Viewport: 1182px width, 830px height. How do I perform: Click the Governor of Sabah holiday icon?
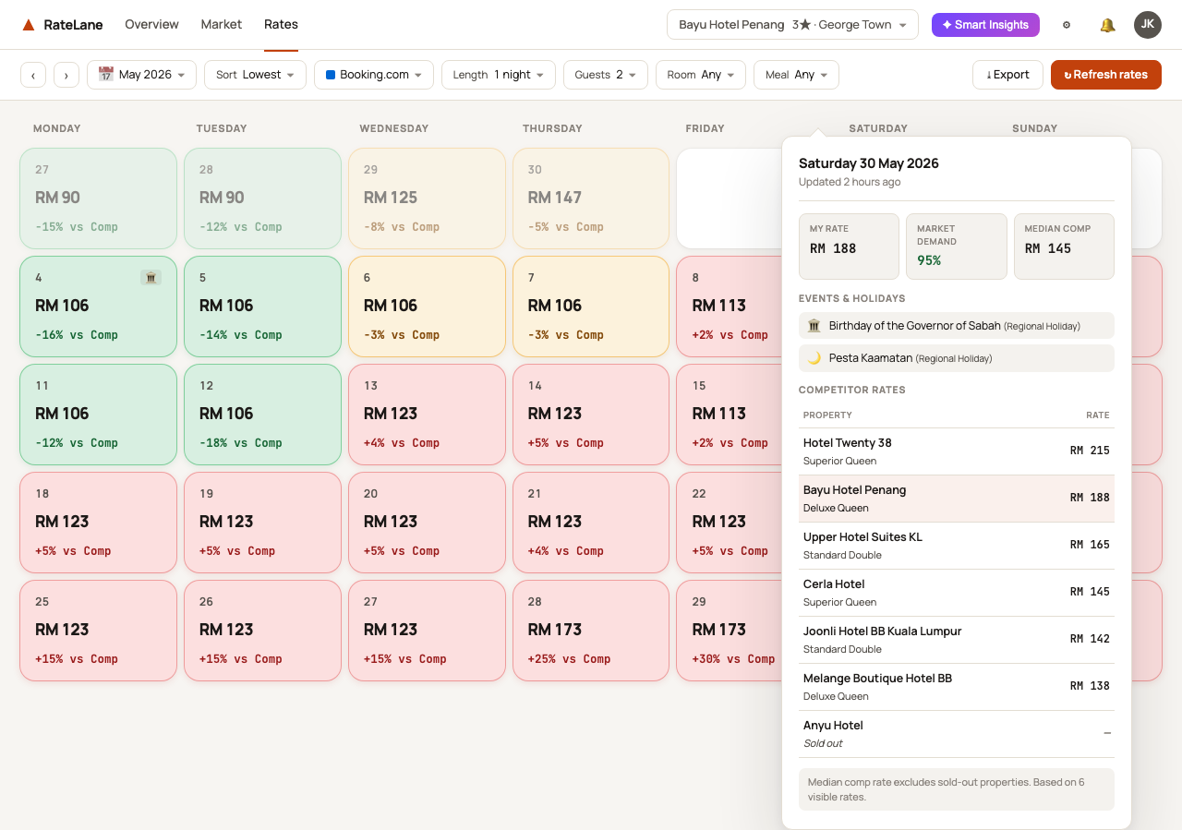coord(814,326)
